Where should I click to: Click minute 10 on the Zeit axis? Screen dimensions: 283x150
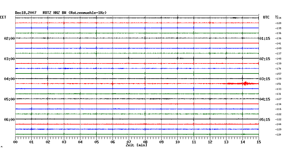pyautogui.click(x=178, y=142)
